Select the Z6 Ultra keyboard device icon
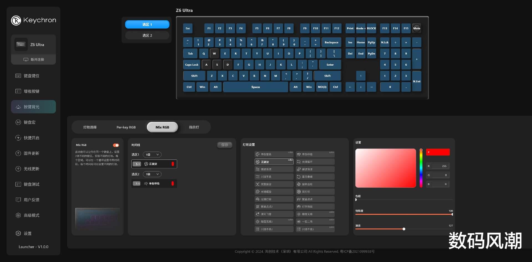 click(x=21, y=44)
